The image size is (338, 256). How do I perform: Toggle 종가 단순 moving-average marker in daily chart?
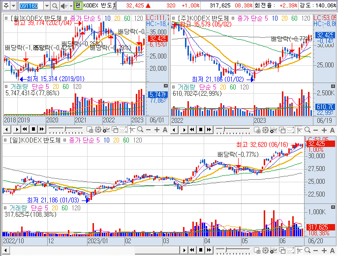pos(64,140)
